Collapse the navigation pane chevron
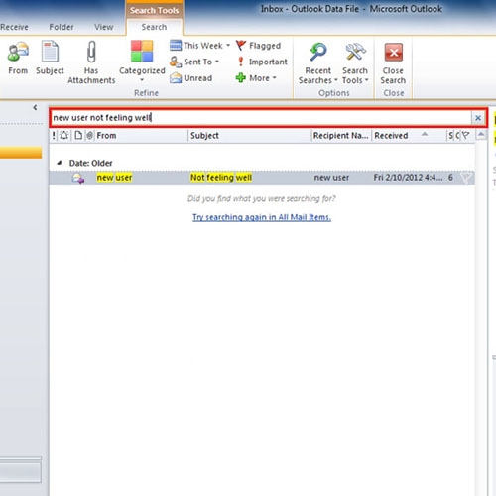 (35, 107)
